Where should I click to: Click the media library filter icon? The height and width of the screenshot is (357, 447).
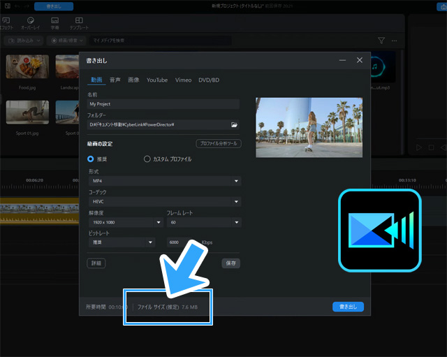tap(381, 41)
